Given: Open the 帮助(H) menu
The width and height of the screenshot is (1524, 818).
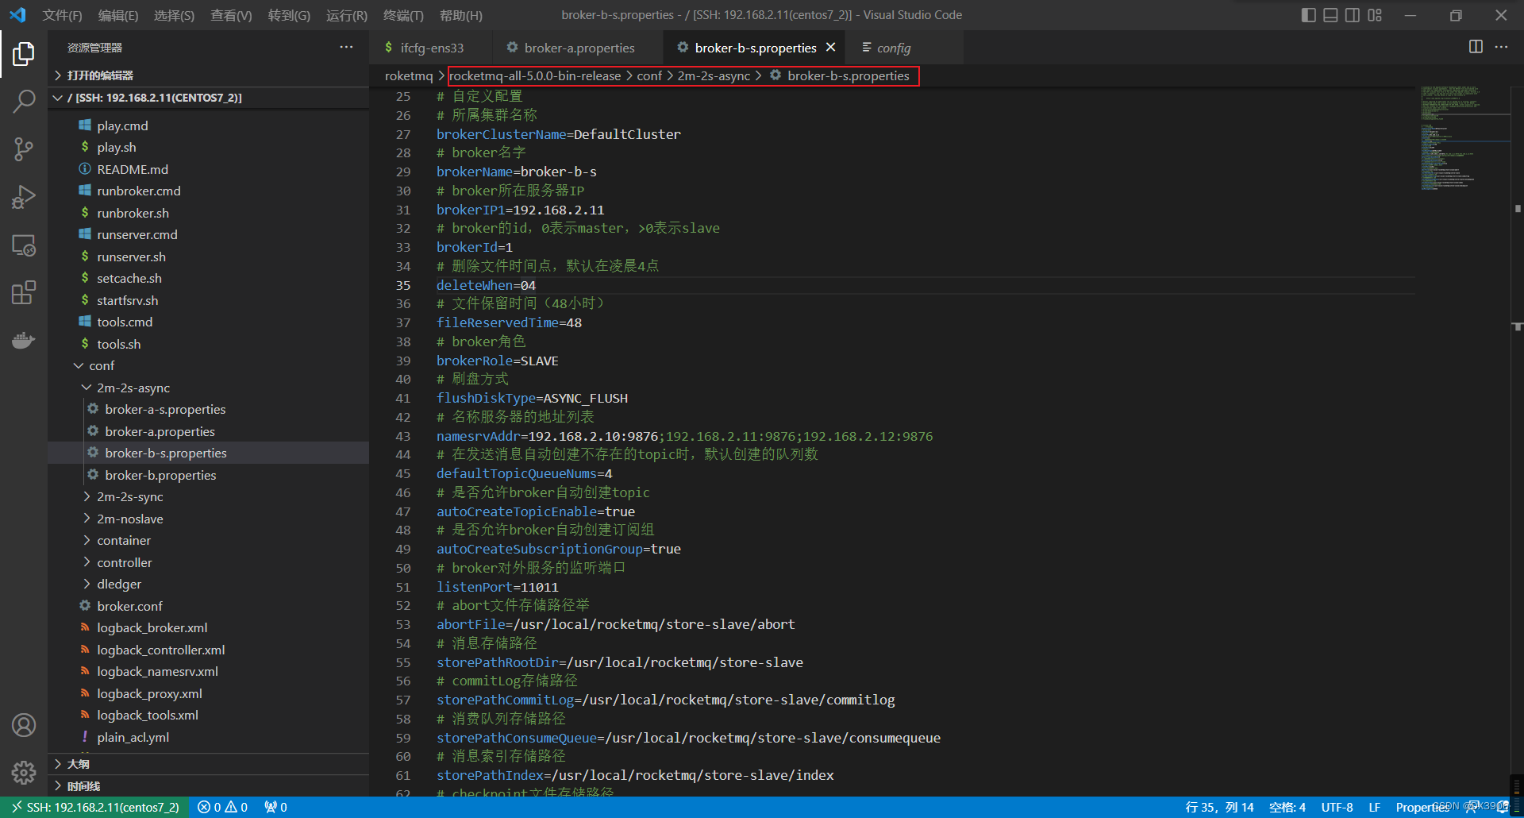Looking at the screenshot, I should [460, 15].
